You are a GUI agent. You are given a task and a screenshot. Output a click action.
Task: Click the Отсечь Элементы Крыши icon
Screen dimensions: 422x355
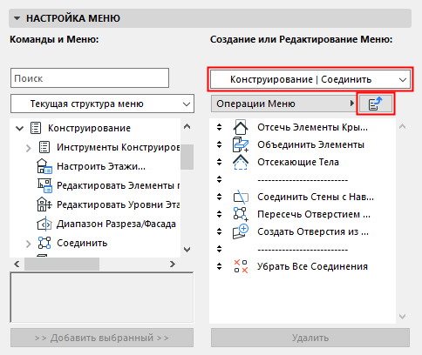(241, 127)
